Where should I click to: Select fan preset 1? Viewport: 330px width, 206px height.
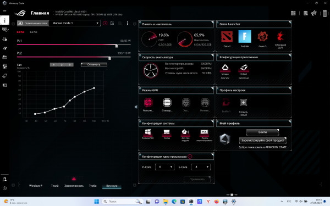[x=54, y=64]
